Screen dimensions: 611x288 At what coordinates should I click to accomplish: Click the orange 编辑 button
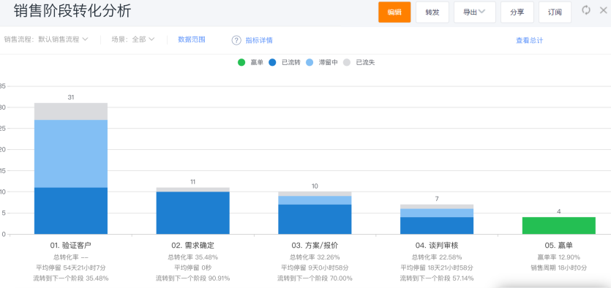click(394, 12)
